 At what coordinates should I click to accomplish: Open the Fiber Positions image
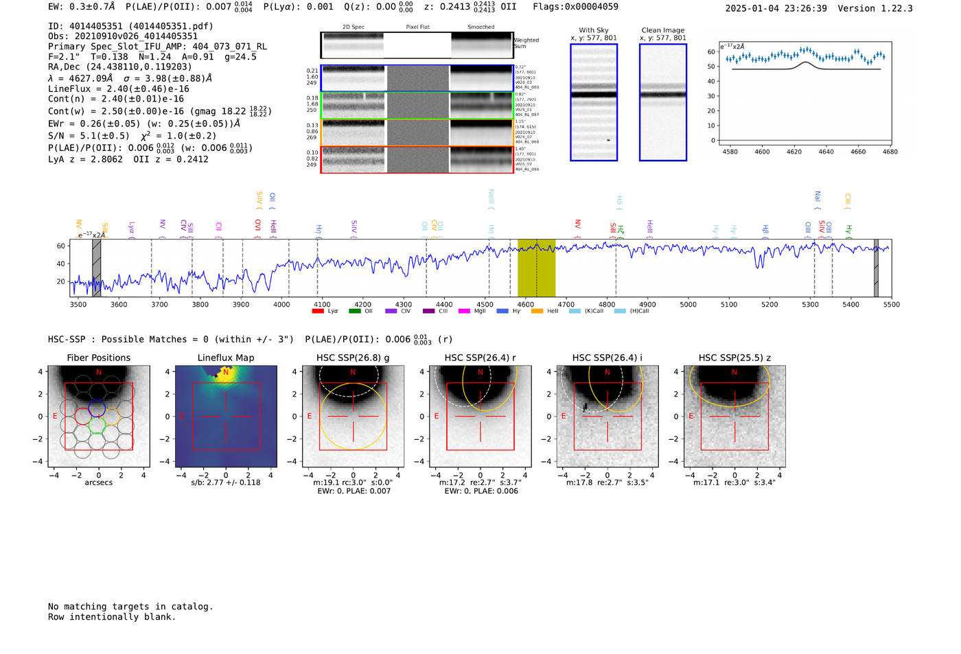pos(99,417)
